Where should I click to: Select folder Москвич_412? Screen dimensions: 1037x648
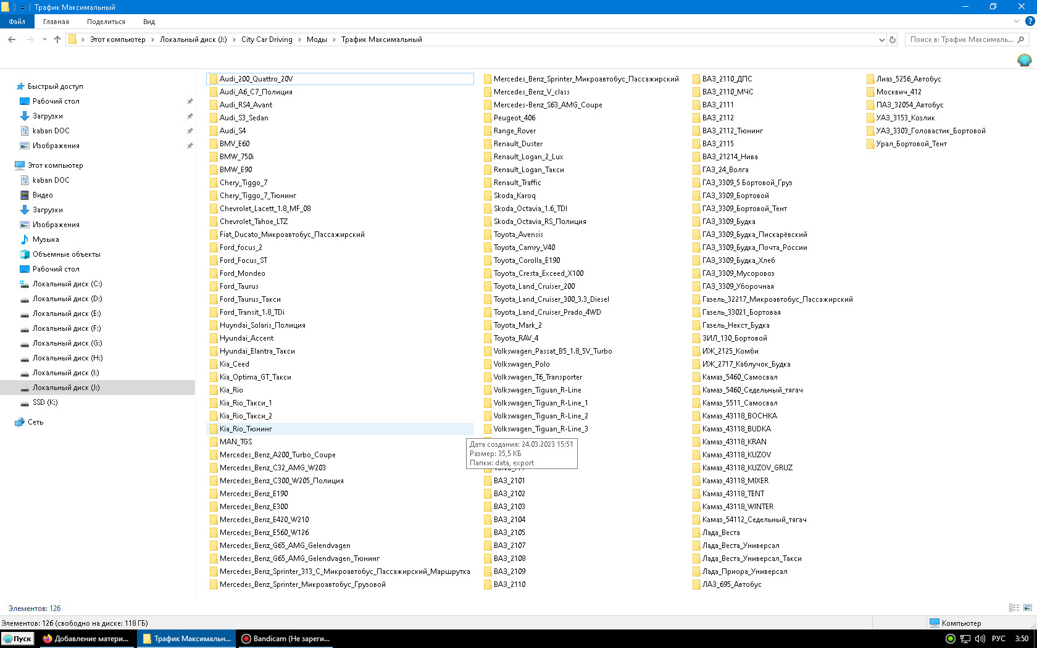coord(899,92)
